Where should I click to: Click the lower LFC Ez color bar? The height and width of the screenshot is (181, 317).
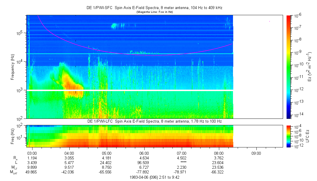pyautogui.click(x=289, y=136)
